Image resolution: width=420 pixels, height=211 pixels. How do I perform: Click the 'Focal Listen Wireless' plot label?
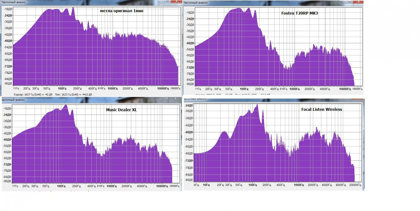322,109
